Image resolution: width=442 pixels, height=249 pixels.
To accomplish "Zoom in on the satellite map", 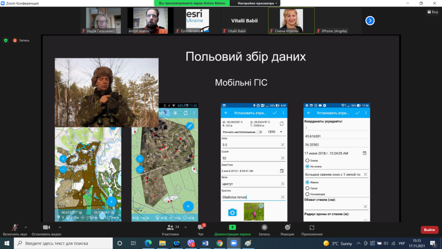I will [140, 159].
